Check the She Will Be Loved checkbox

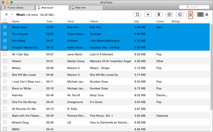click(x=5, y=74)
